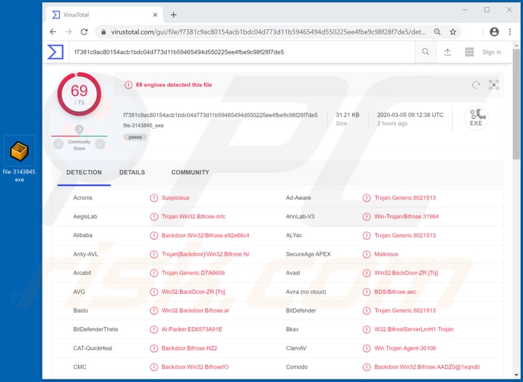Click the community score downvote X icon
523x382 pixels.
click(58, 144)
